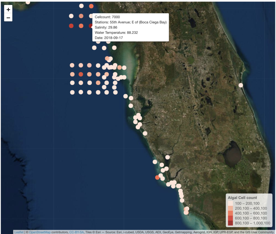Viewport: 276px width, 234px height.
Task: Click the 'Cellcount: 7000' popup text
Action: coord(107,17)
